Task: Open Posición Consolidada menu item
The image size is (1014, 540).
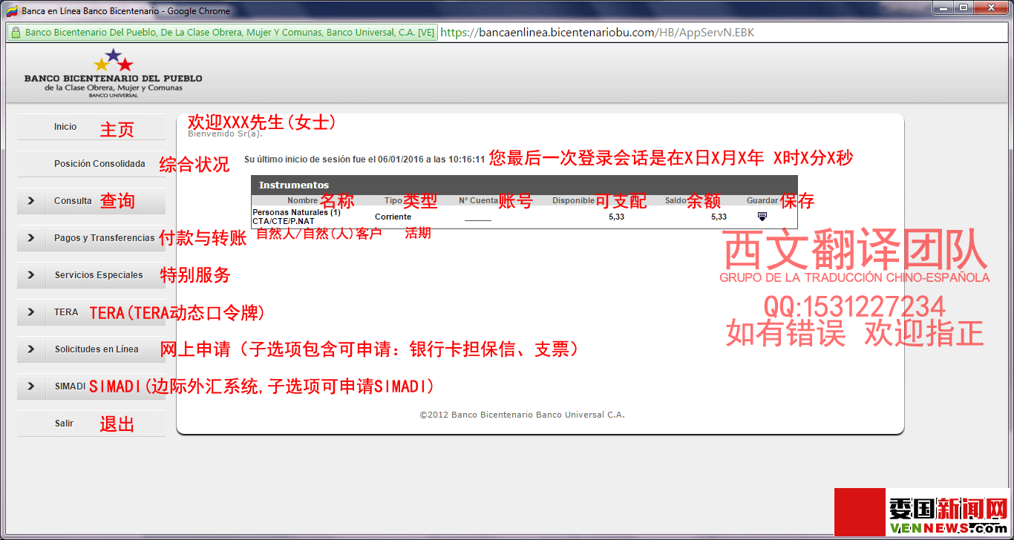Action: (x=99, y=164)
